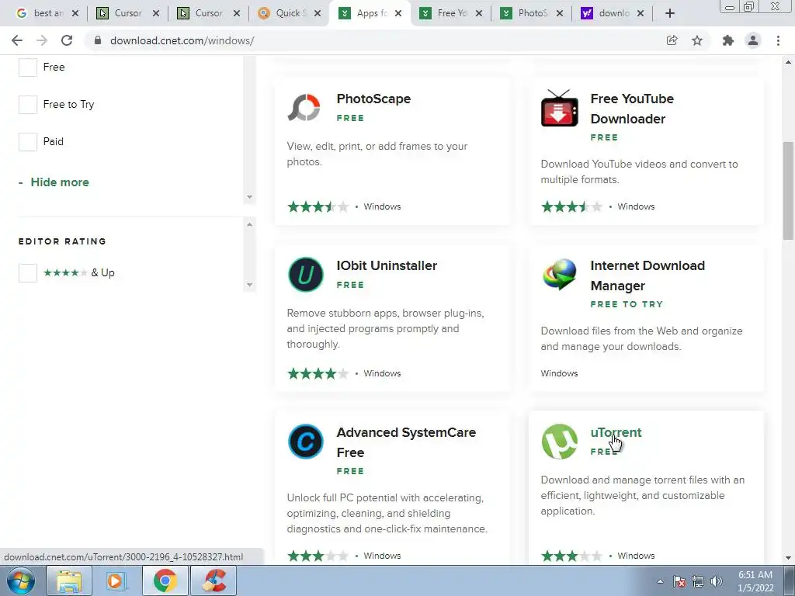Image resolution: width=795 pixels, height=596 pixels.
Task: Switch to the Yahoo downlo tab
Action: (x=612, y=13)
